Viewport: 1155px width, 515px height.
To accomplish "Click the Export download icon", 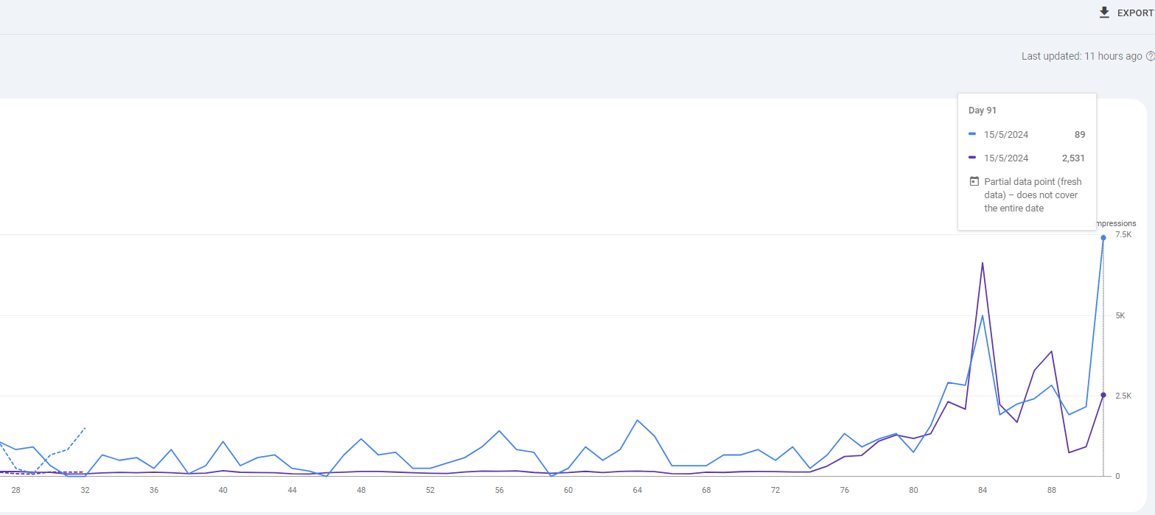I will point(1104,13).
